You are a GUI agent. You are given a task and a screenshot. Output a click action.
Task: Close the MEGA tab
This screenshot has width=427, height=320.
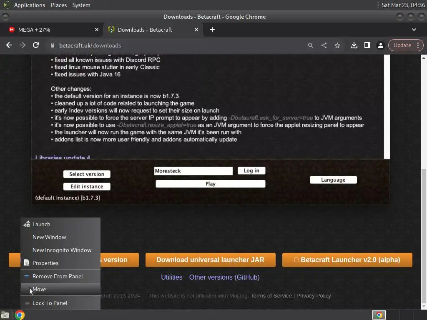97,30
